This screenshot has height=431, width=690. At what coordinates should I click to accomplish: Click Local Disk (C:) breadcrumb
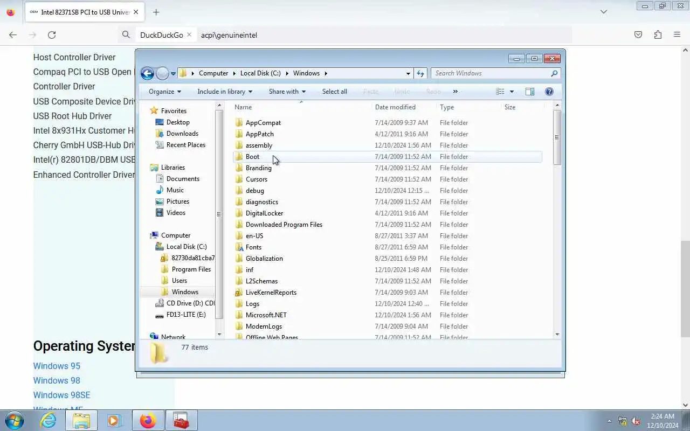(260, 73)
